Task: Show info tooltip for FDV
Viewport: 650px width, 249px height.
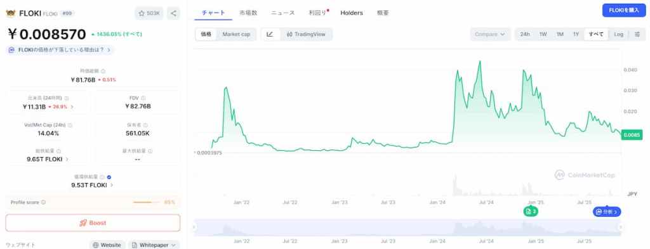Action: 143,98
